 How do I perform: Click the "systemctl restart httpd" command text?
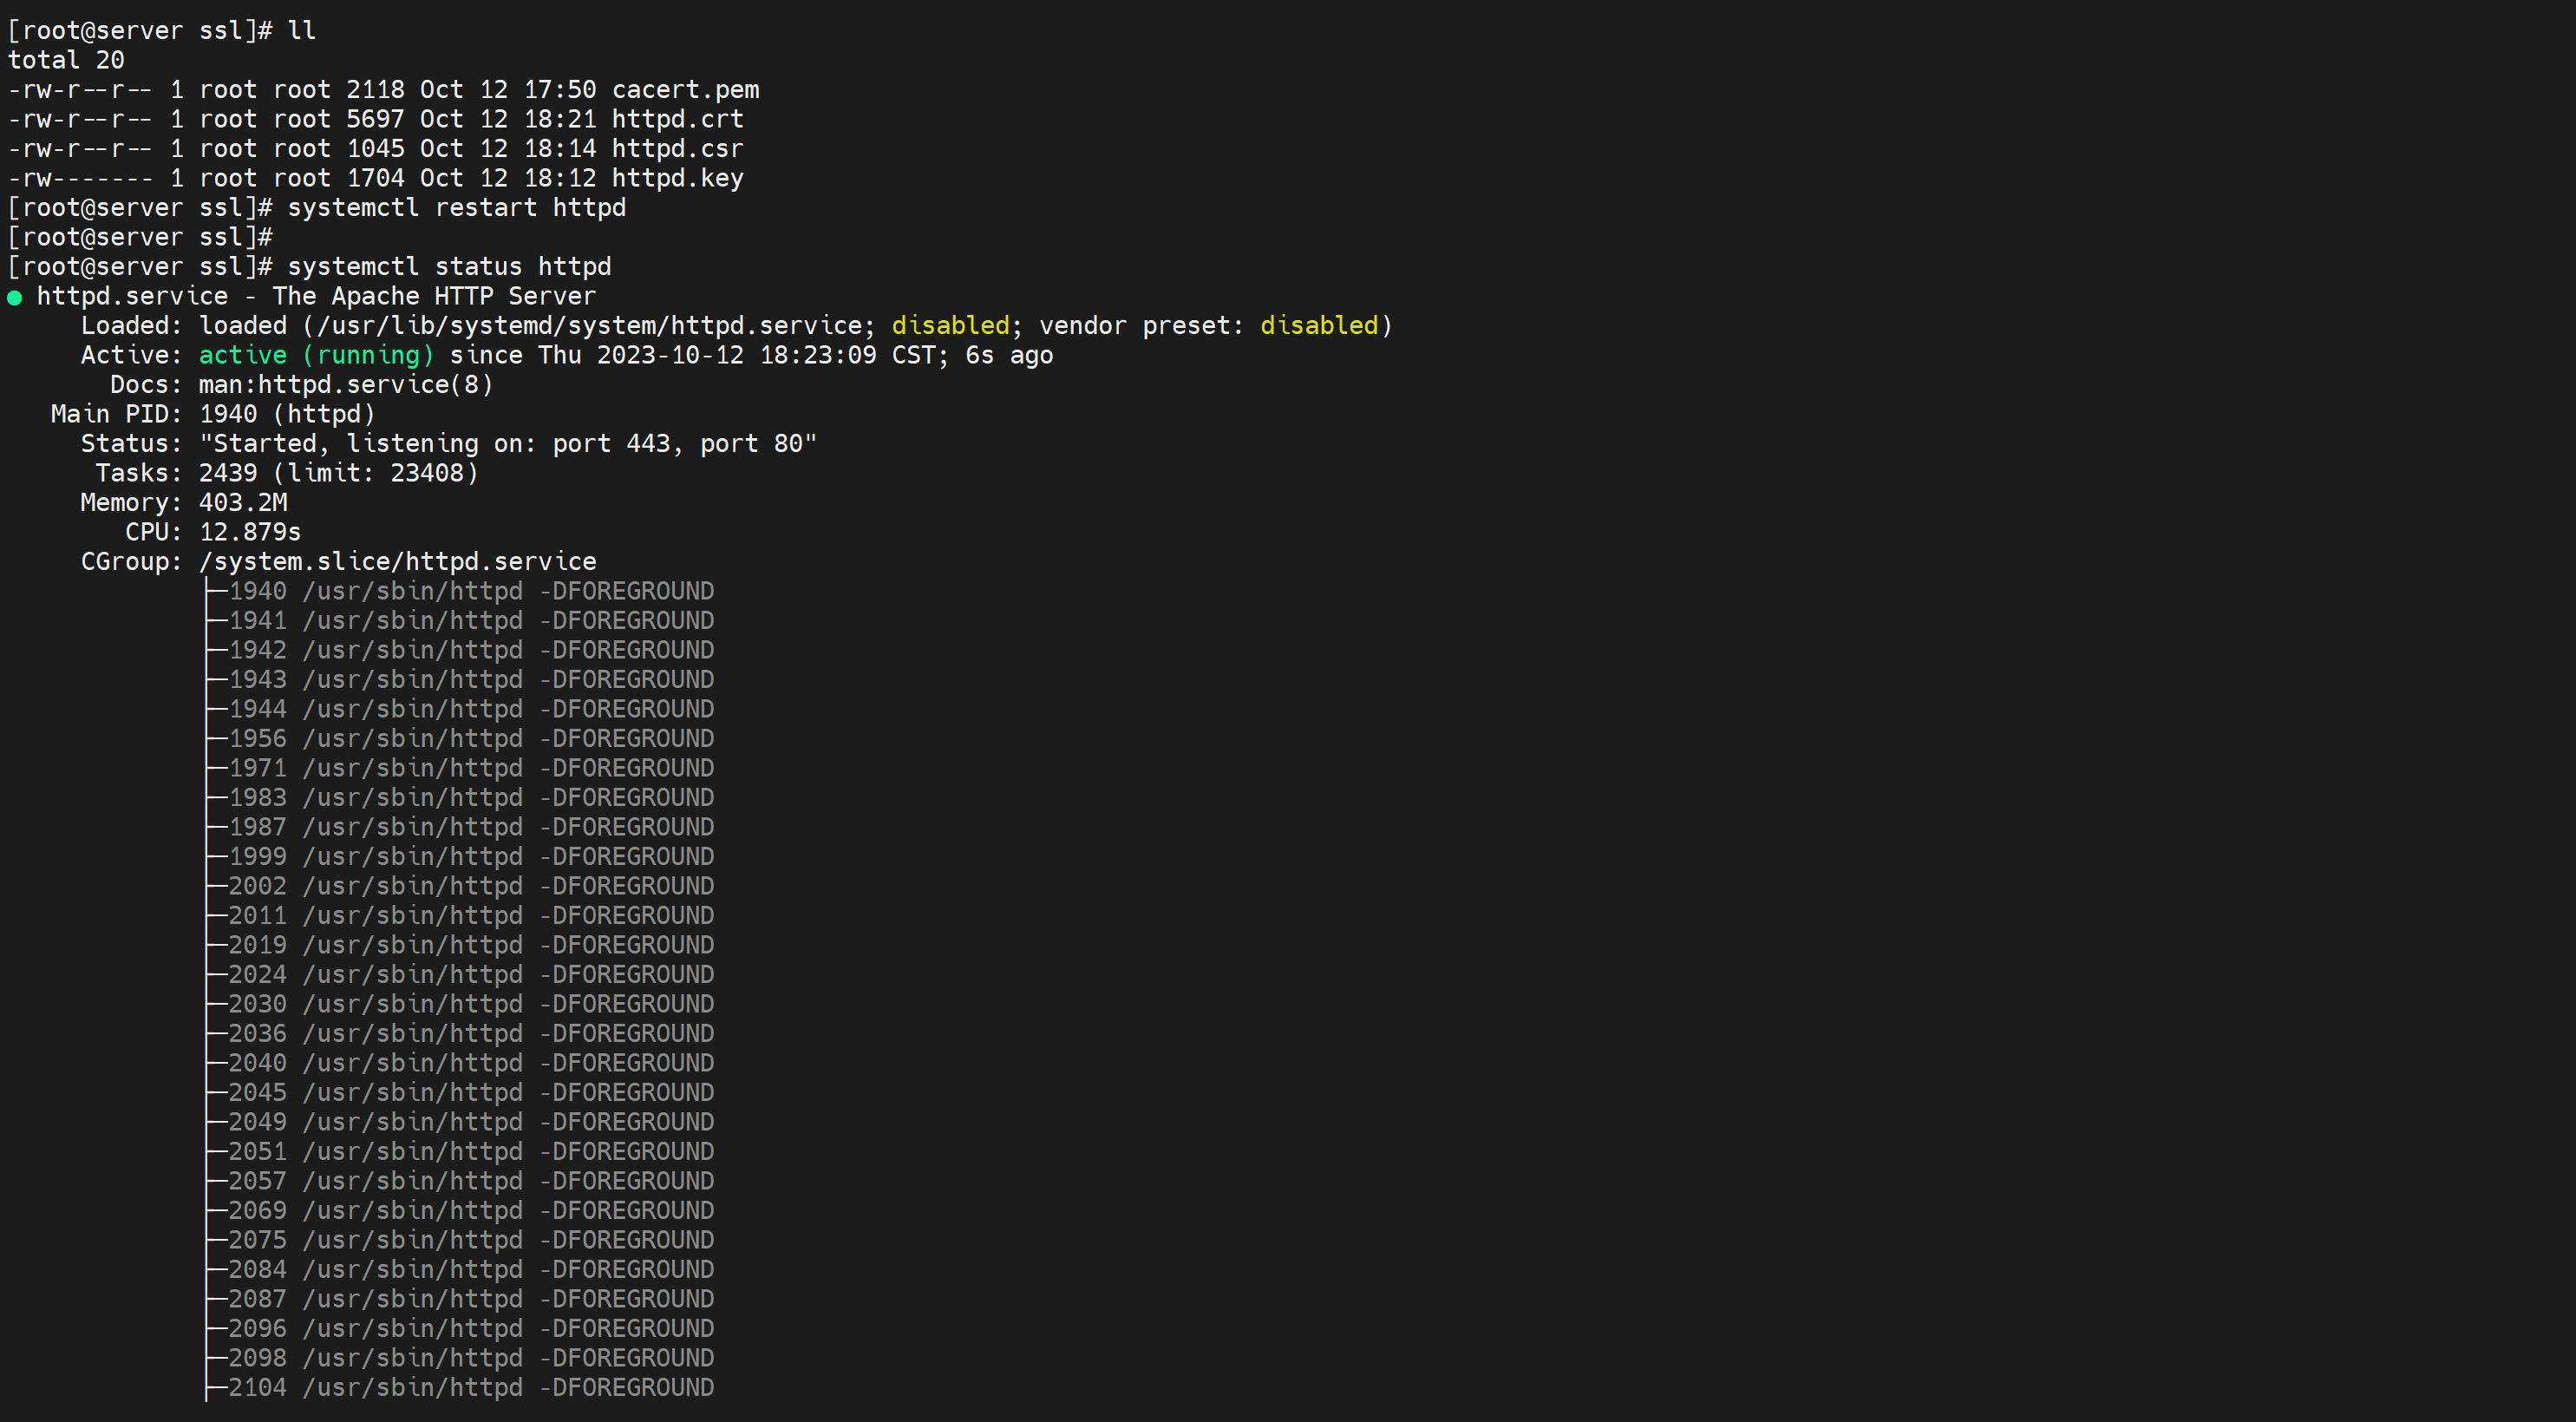pos(456,208)
